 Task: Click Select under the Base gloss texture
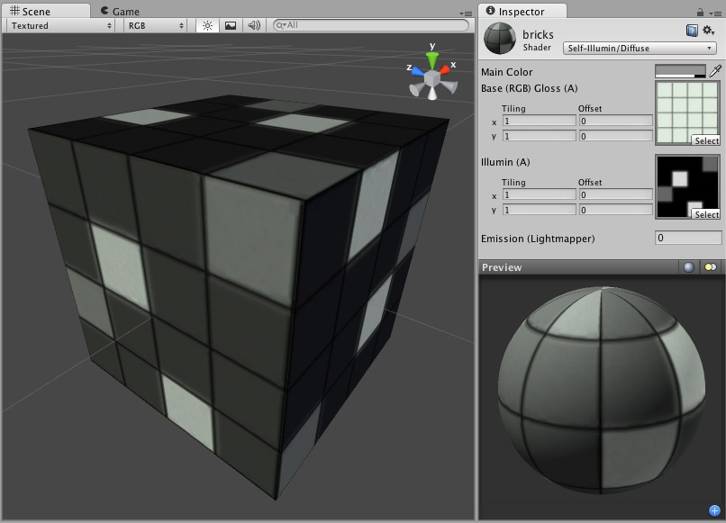coord(706,140)
